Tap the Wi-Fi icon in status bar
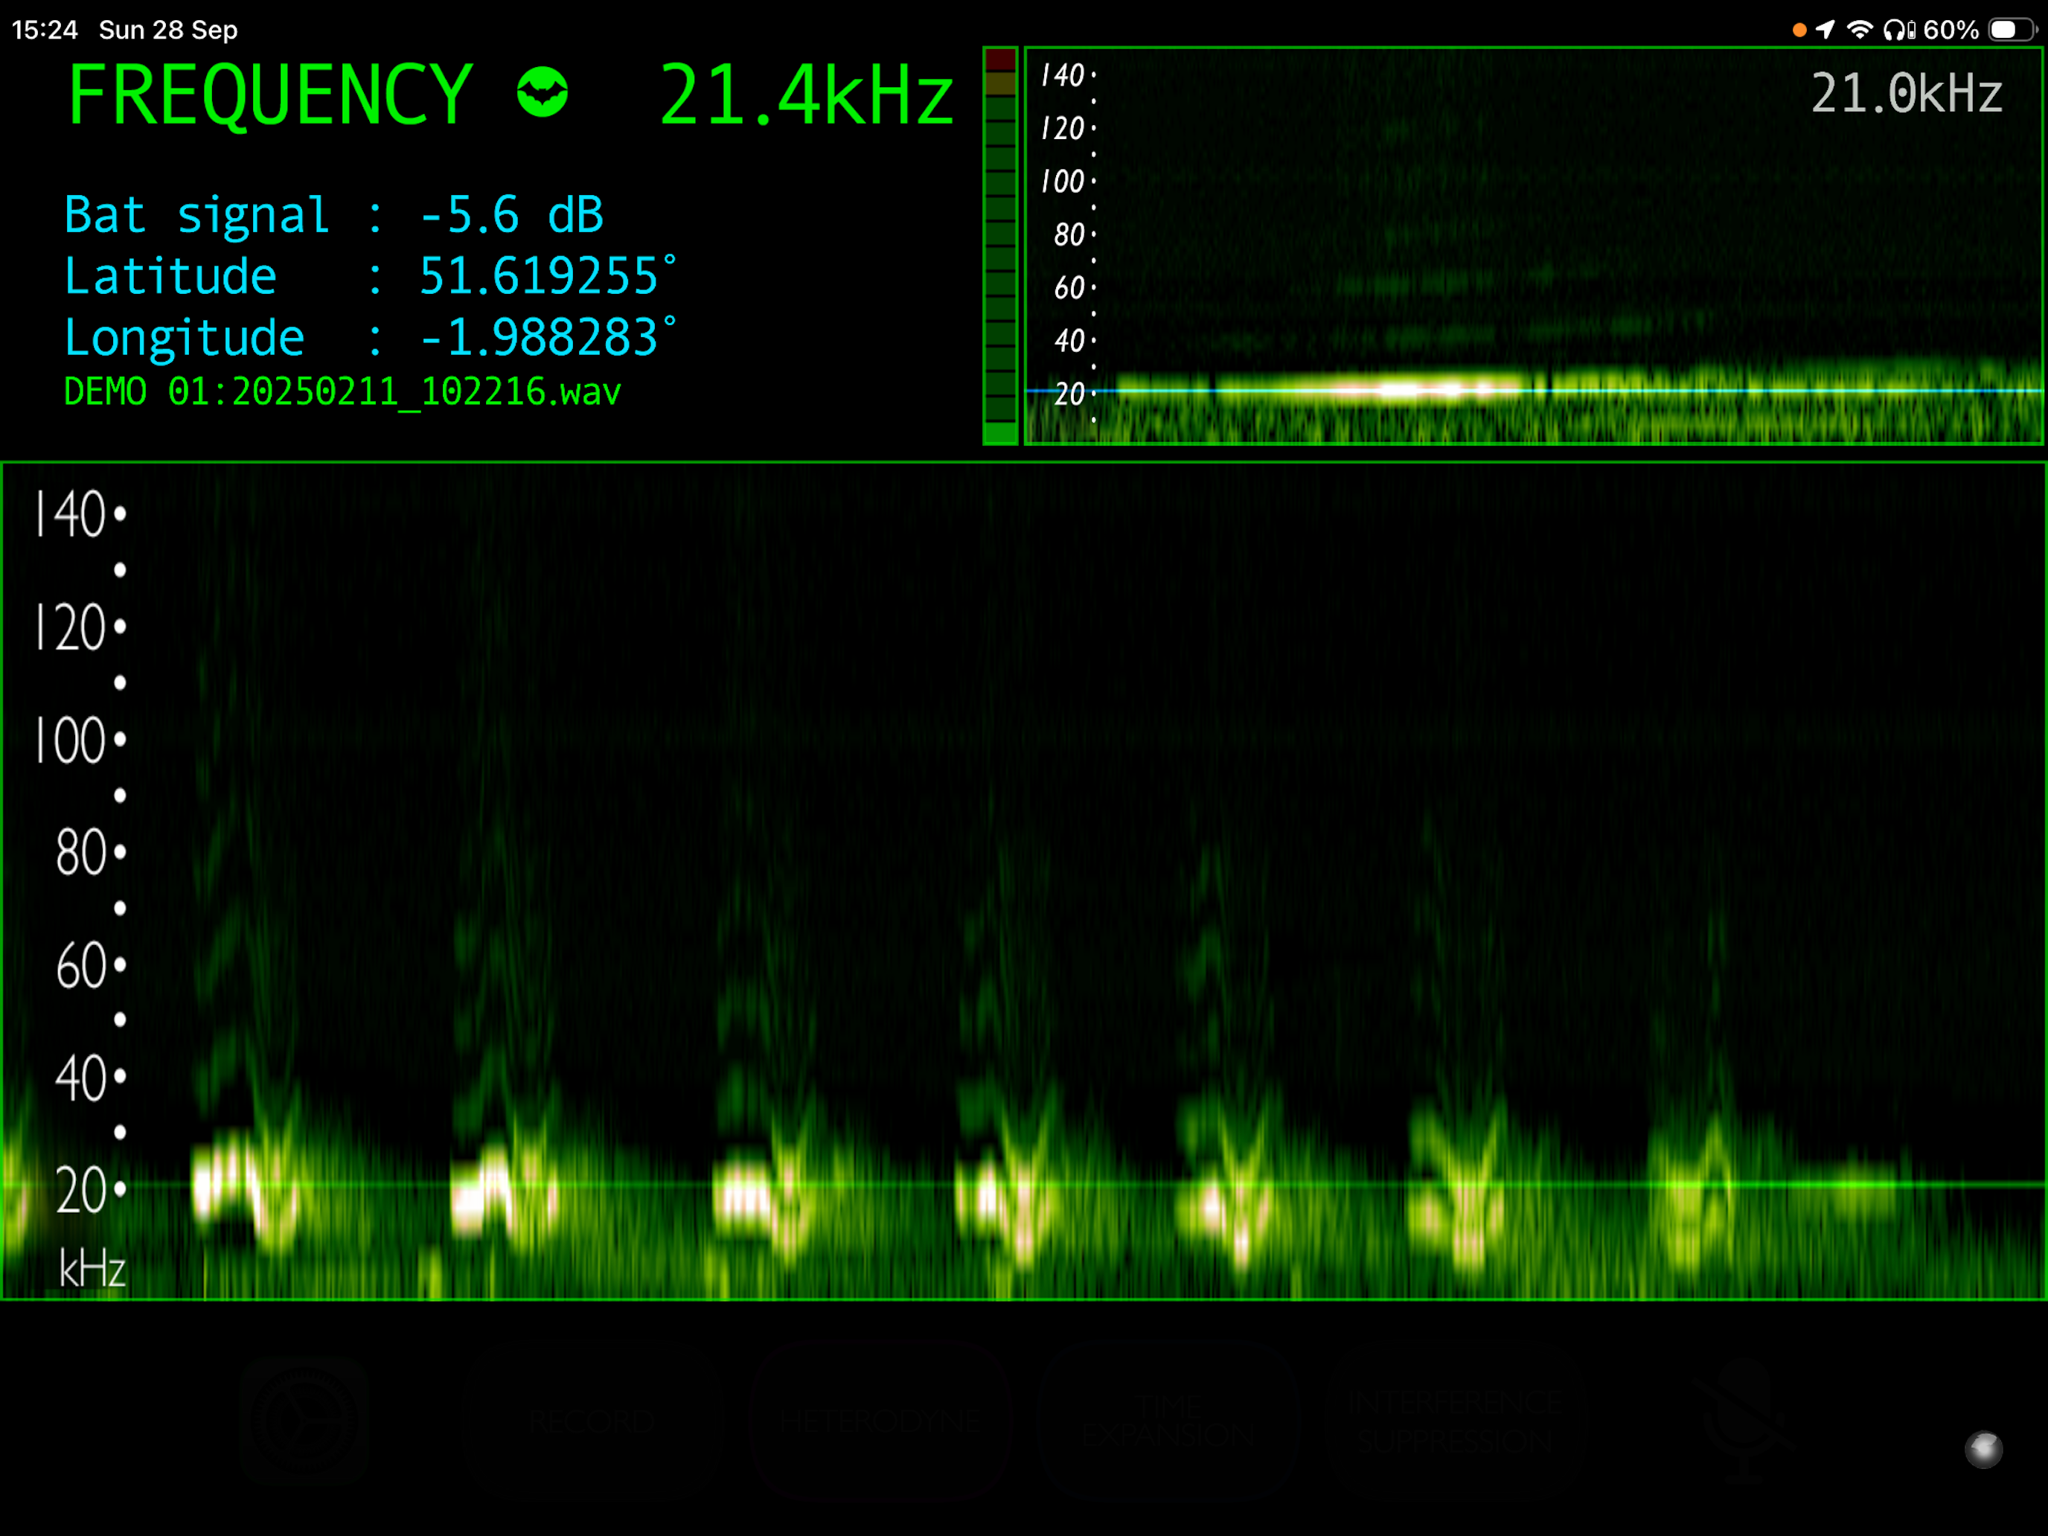This screenshot has height=1536, width=2048. tap(1859, 30)
